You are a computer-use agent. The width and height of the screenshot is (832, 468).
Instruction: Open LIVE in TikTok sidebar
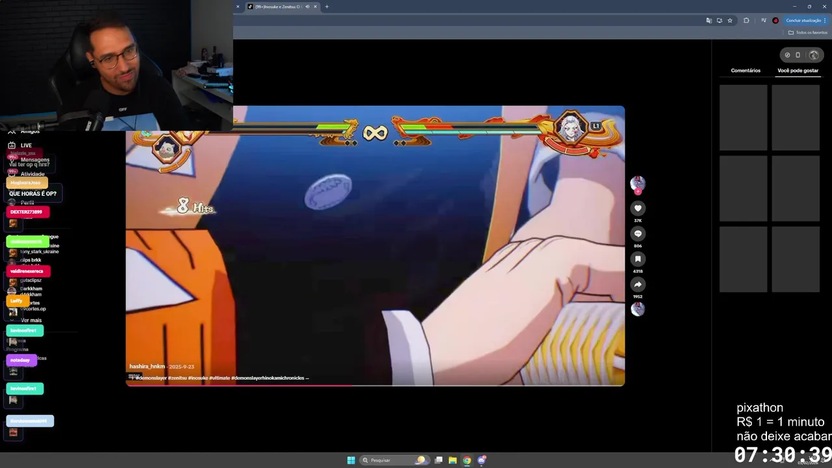click(19, 145)
